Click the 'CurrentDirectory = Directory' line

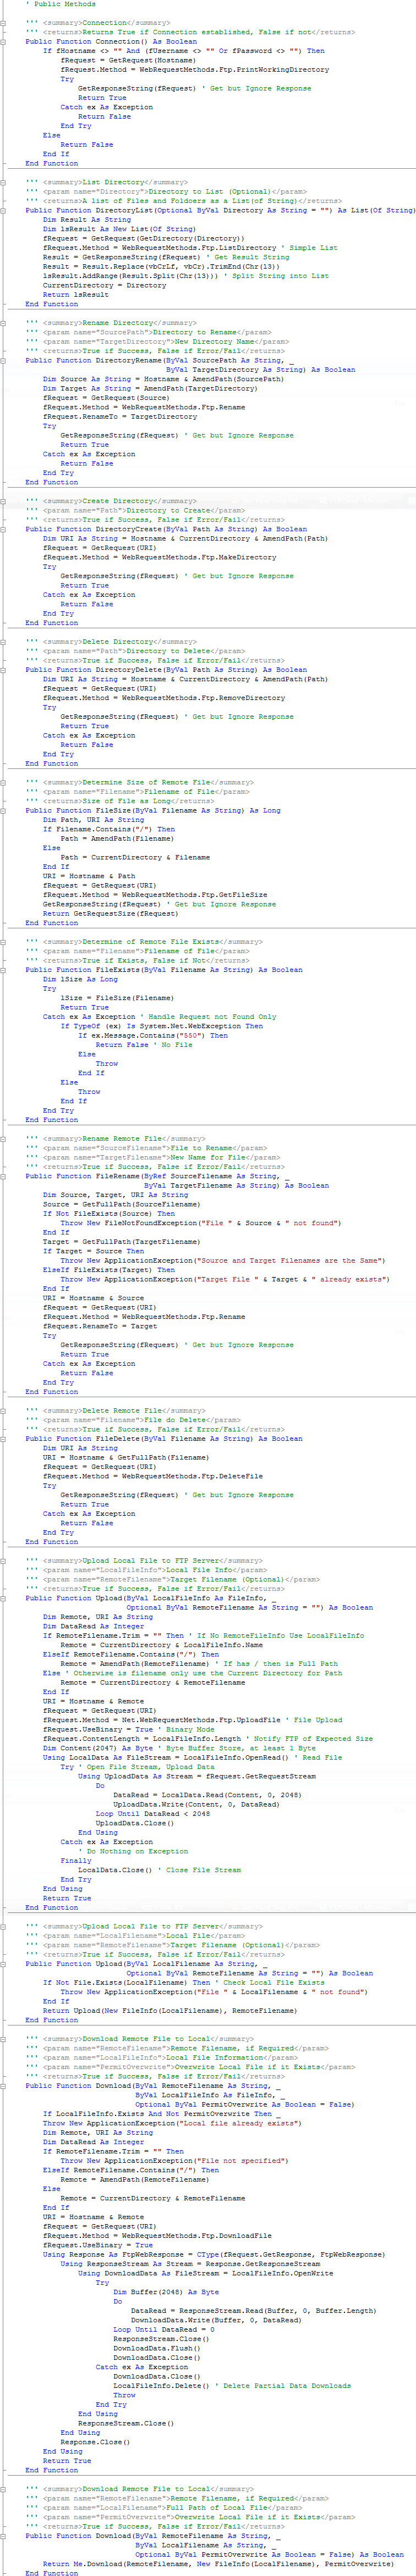click(x=105, y=285)
